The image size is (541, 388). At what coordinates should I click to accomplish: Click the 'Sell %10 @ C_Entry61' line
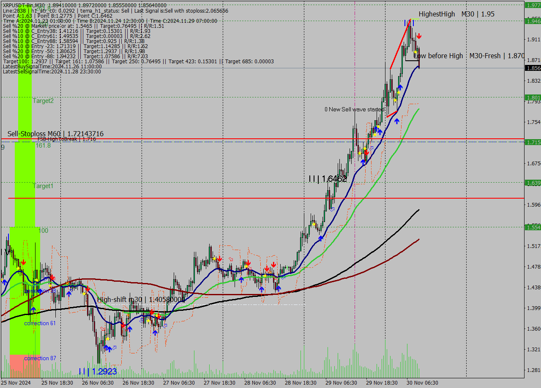click(77, 36)
